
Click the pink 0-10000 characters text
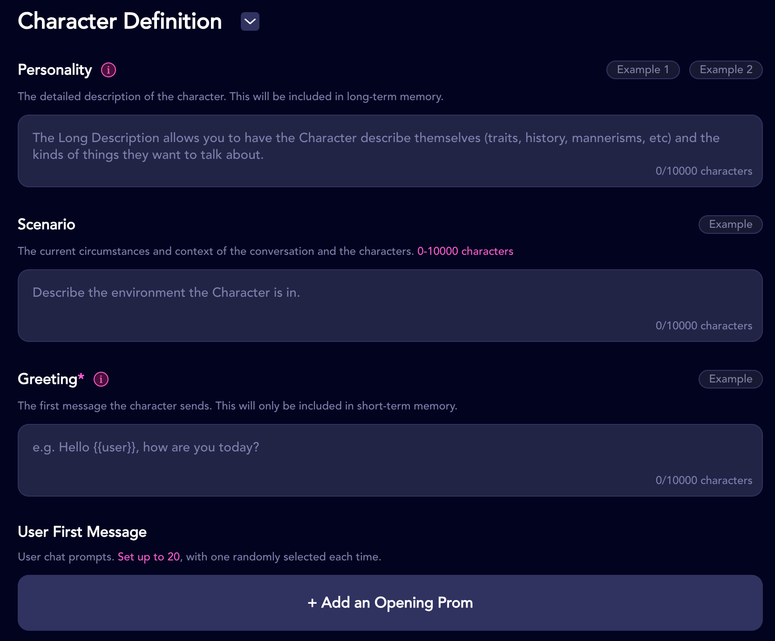[x=465, y=251]
